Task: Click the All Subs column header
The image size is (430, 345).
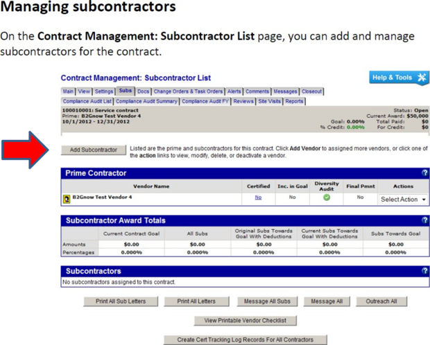Action: coord(198,233)
